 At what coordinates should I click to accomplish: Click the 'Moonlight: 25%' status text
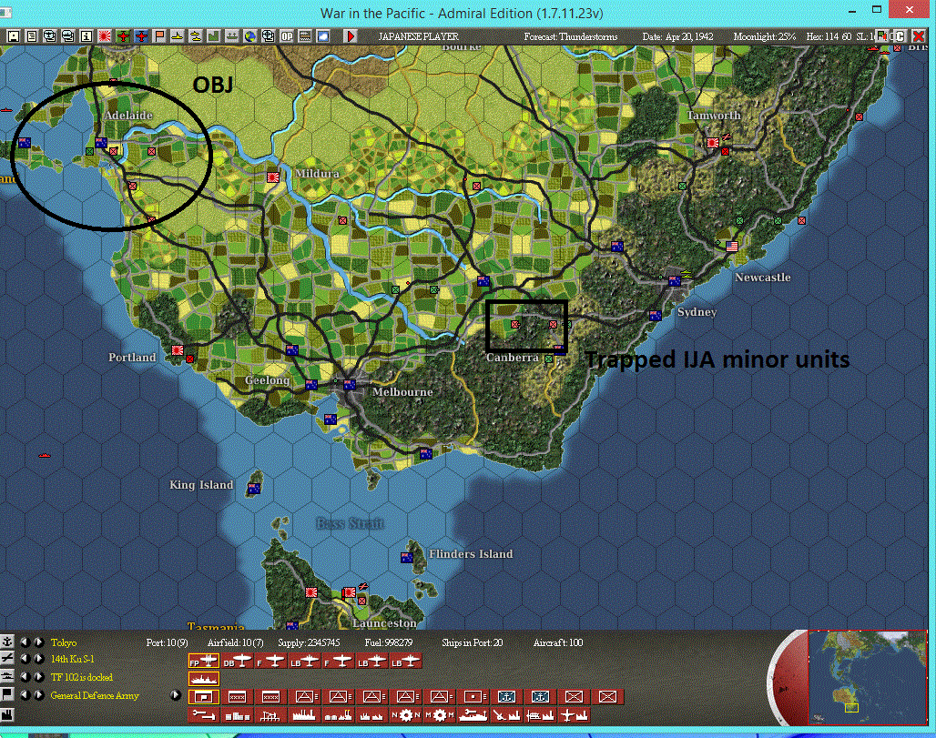click(764, 36)
